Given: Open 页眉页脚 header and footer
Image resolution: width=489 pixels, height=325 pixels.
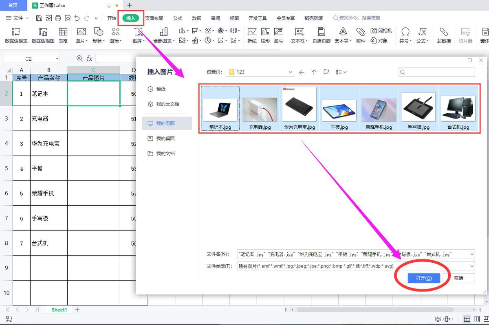Looking at the screenshot, I should click(322, 36).
